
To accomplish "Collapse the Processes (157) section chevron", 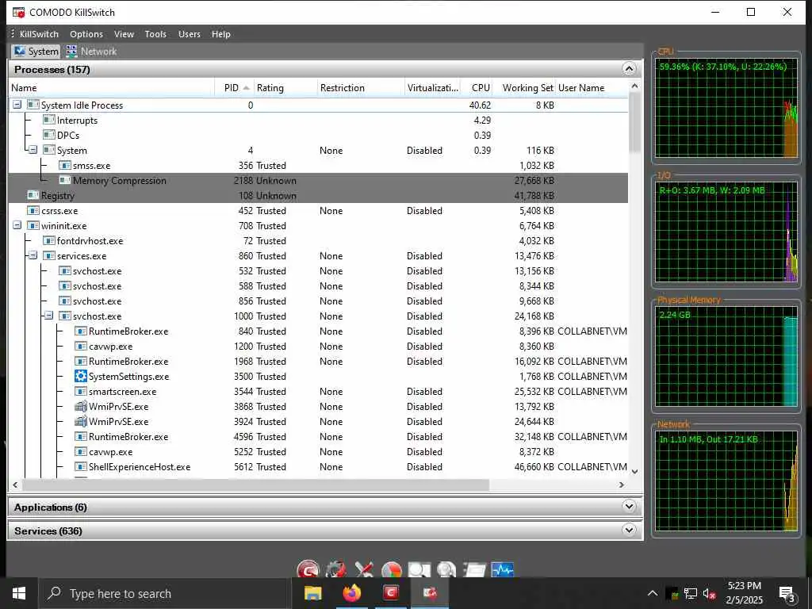I will coord(629,69).
